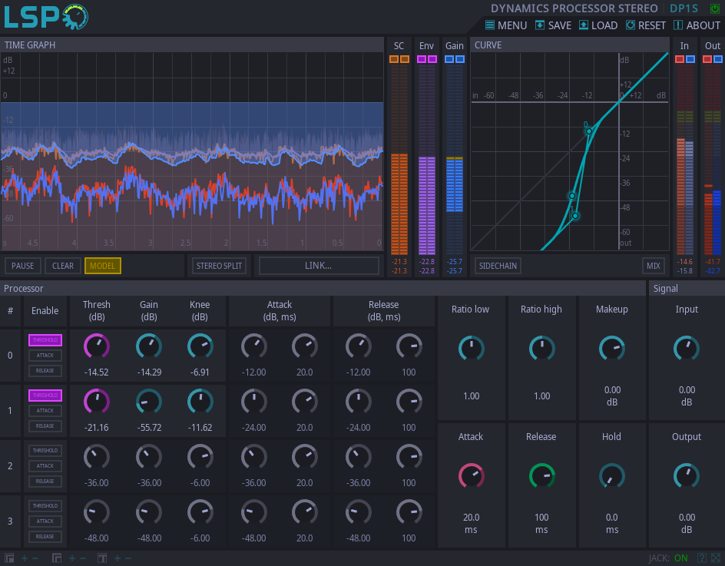Toggle the right orange SC channel indicator
Screen dimensions: 725x566
(405, 59)
